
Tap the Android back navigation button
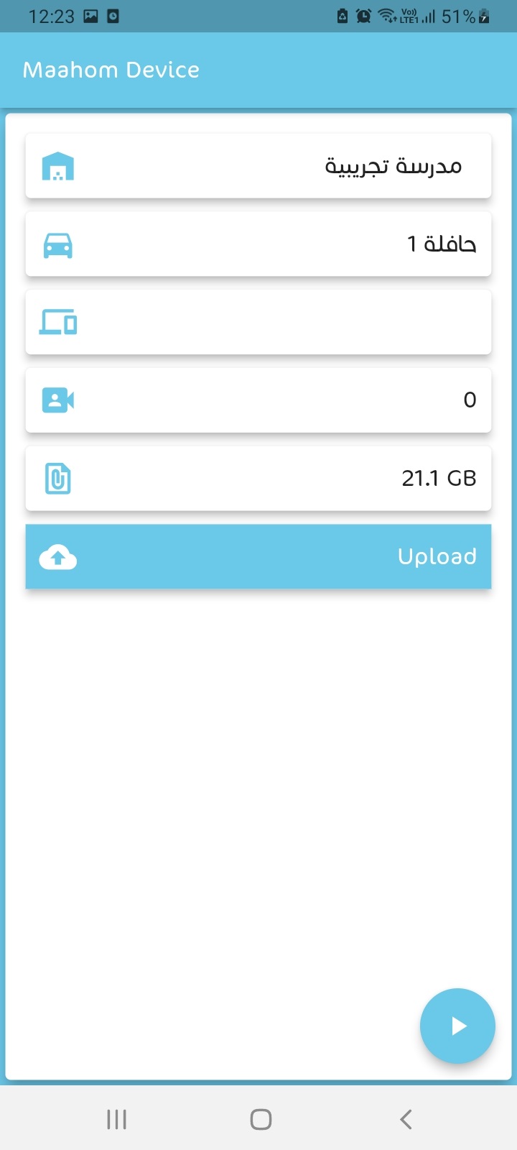point(406,1119)
